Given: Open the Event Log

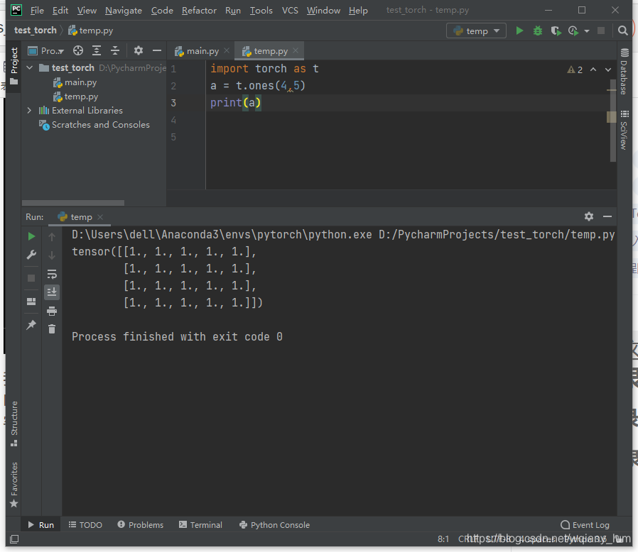Looking at the screenshot, I should pos(585,525).
